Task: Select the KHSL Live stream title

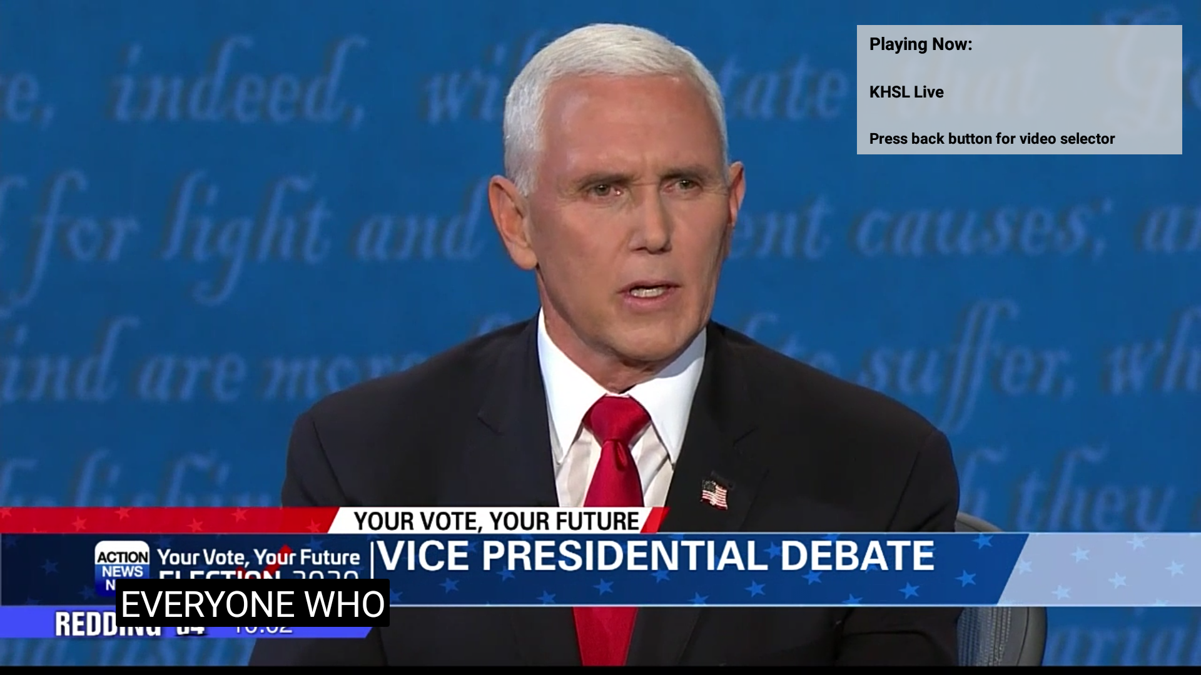Action: click(x=906, y=92)
